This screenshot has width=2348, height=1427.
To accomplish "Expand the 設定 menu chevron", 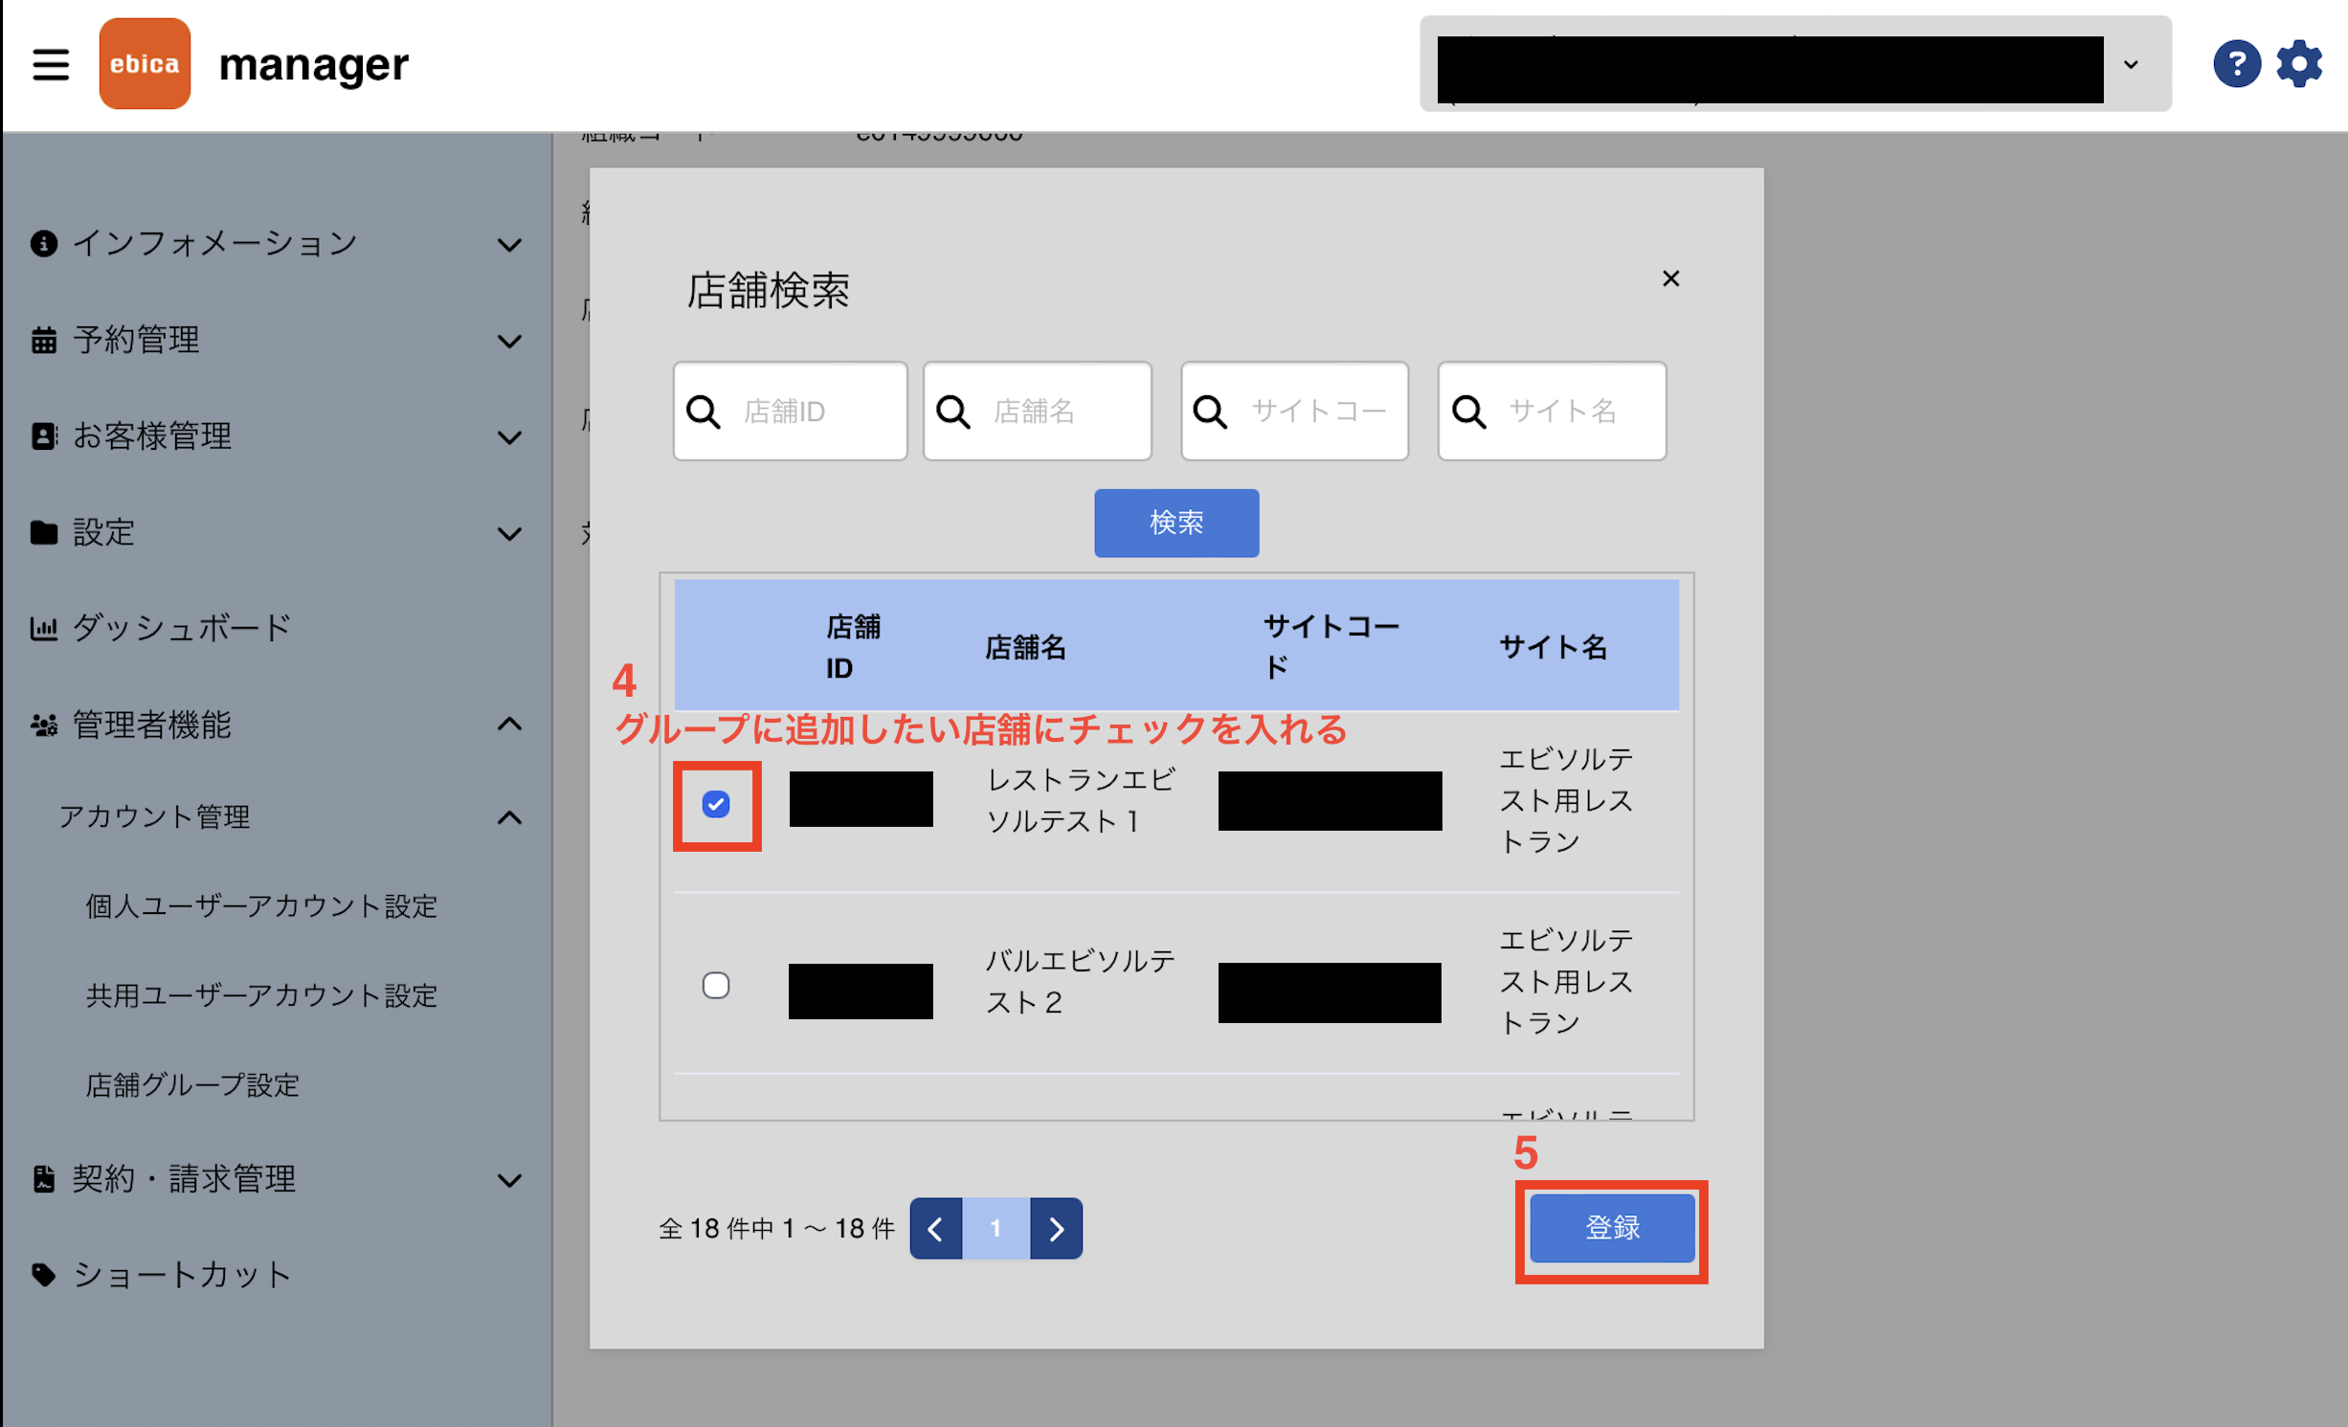I will pyautogui.click(x=510, y=534).
